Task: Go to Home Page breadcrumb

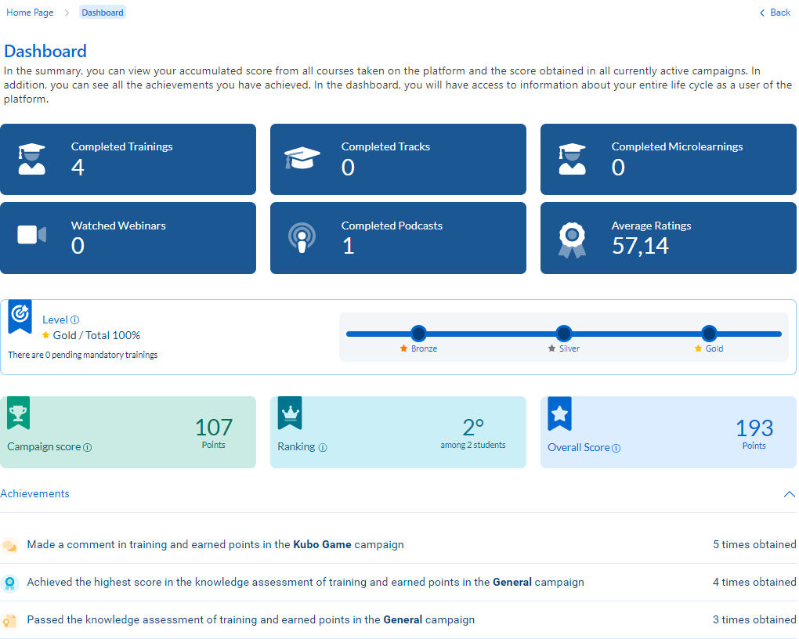Action: pos(30,13)
